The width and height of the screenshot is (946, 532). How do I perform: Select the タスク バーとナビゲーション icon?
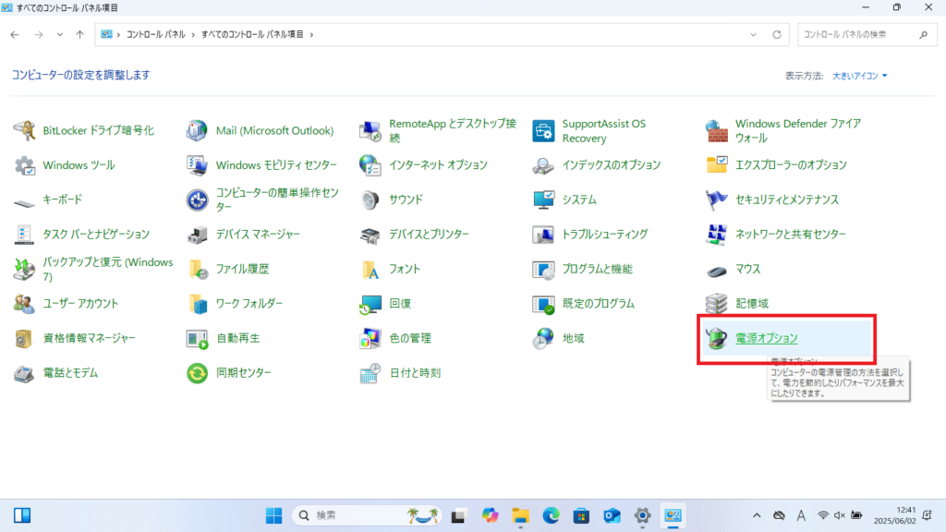[x=24, y=235]
